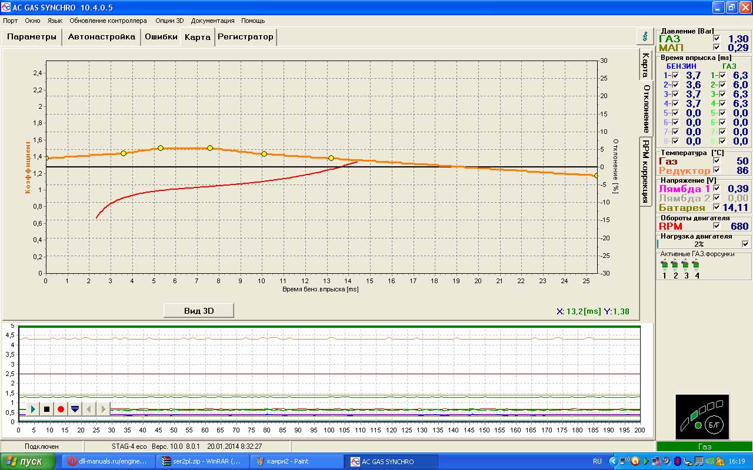Open the Опции 3D menu
The width and height of the screenshot is (753, 470).
(x=169, y=21)
